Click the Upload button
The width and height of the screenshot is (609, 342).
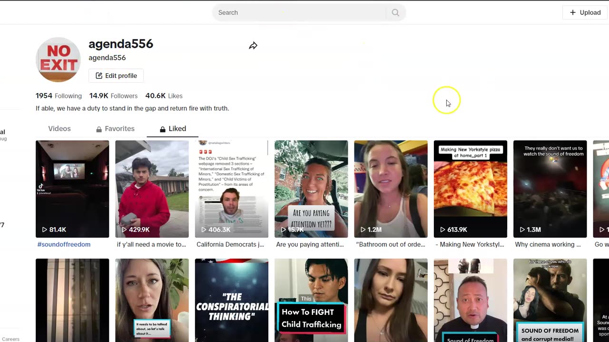[585, 12]
